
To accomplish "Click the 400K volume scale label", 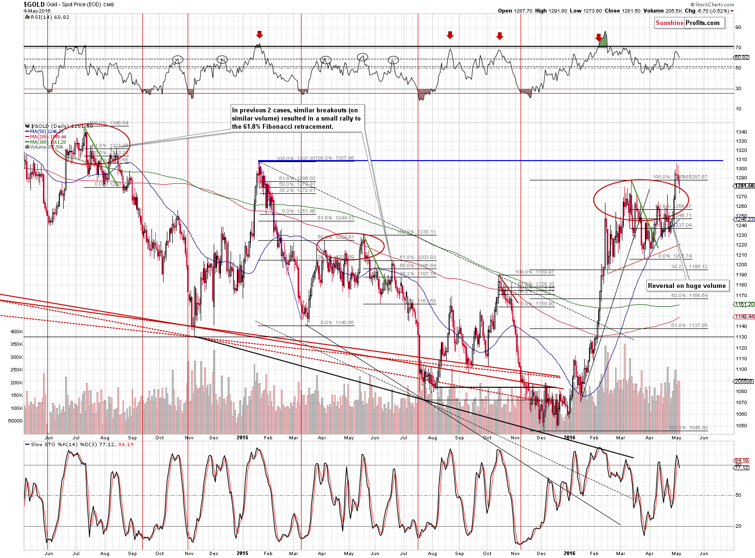I will click(17, 332).
